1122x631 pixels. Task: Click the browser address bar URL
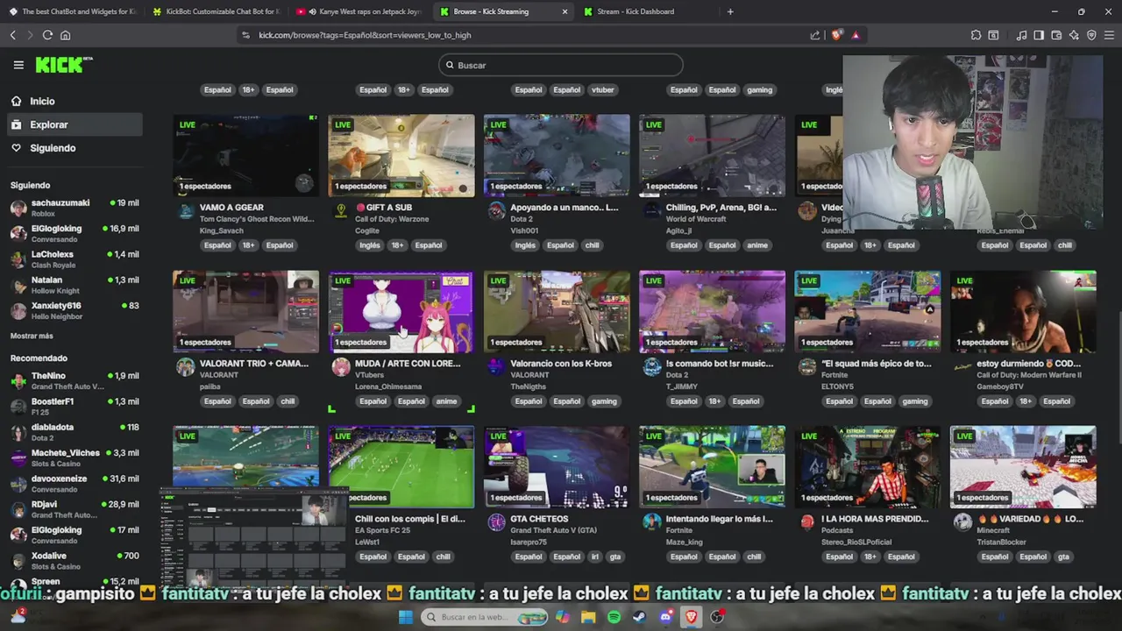365,35
